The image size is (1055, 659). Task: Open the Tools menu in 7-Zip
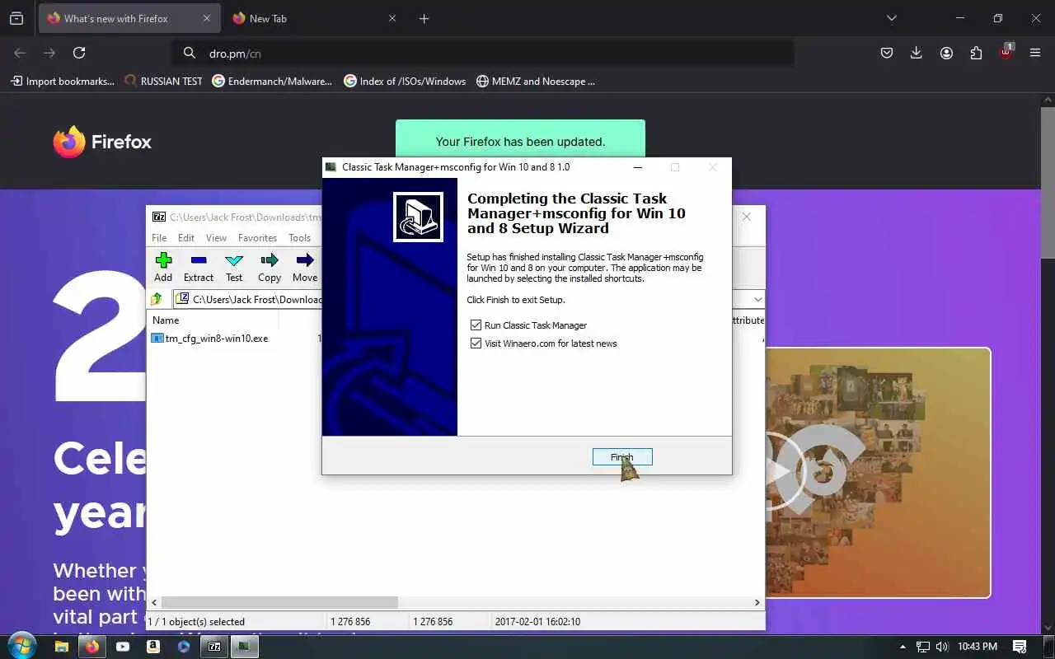(299, 238)
